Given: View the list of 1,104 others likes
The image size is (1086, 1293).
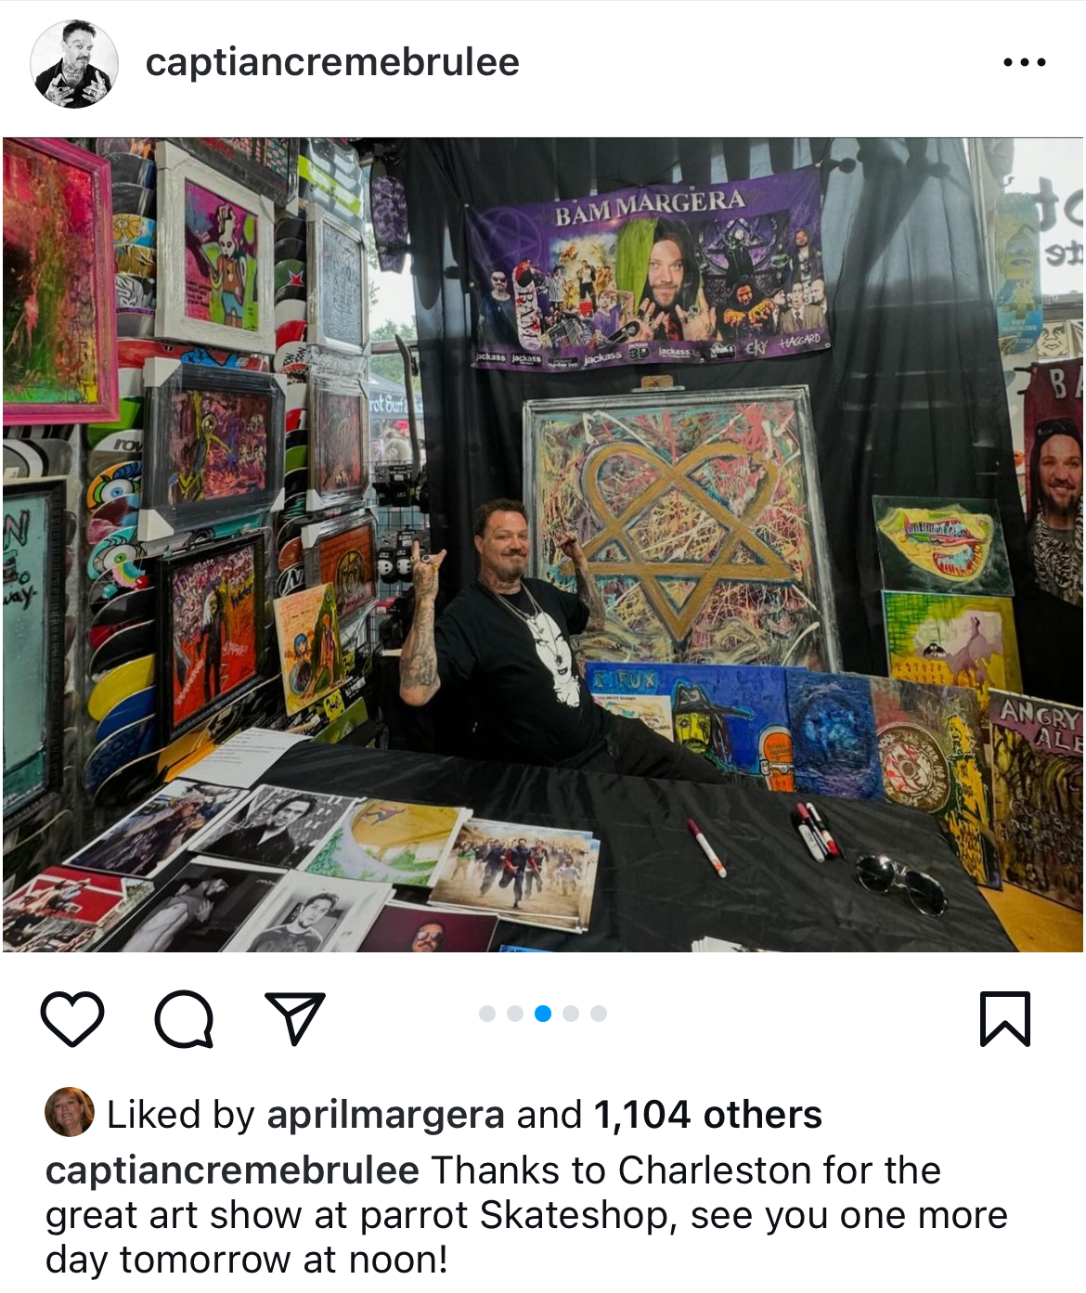Looking at the screenshot, I should [x=707, y=1115].
